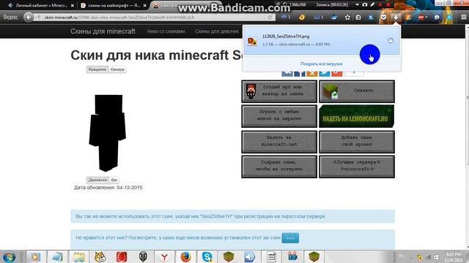Viewport: 469px width, 263px height.
Task: Click the chat smiley toolbar icon
Action: click(437, 18)
